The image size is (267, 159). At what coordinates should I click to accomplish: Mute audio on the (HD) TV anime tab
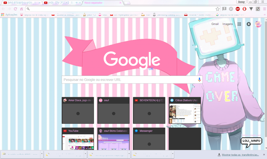[x=77, y=3]
